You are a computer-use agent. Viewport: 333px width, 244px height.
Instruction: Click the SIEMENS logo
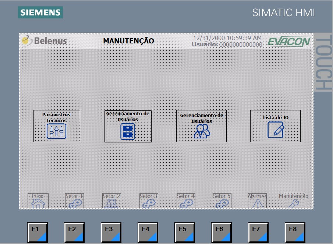[40, 12]
